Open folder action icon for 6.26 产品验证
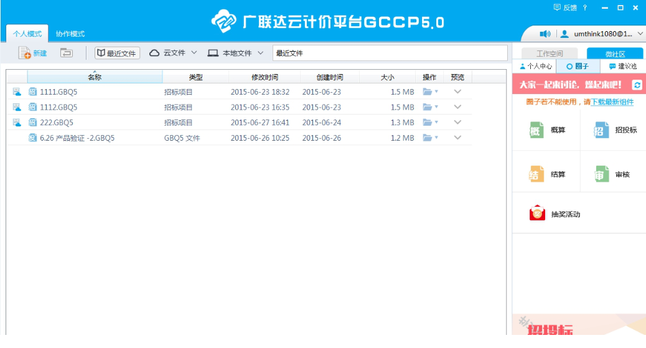646x348 pixels. (x=427, y=138)
